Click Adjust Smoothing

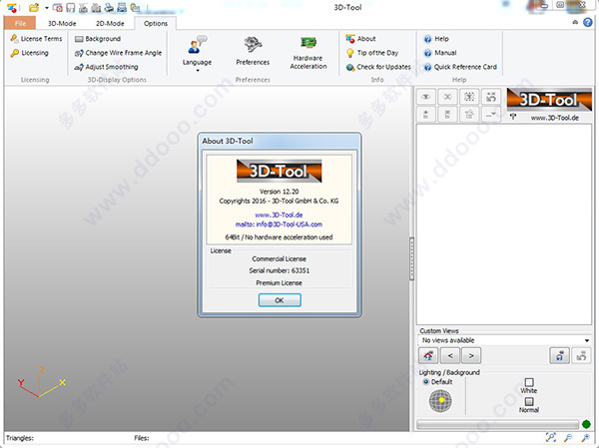click(x=106, y=67)
